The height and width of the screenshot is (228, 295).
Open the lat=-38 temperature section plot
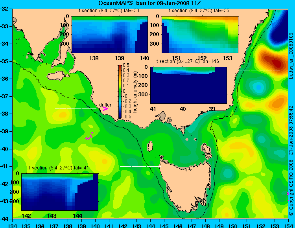click(x=110, y=35)
